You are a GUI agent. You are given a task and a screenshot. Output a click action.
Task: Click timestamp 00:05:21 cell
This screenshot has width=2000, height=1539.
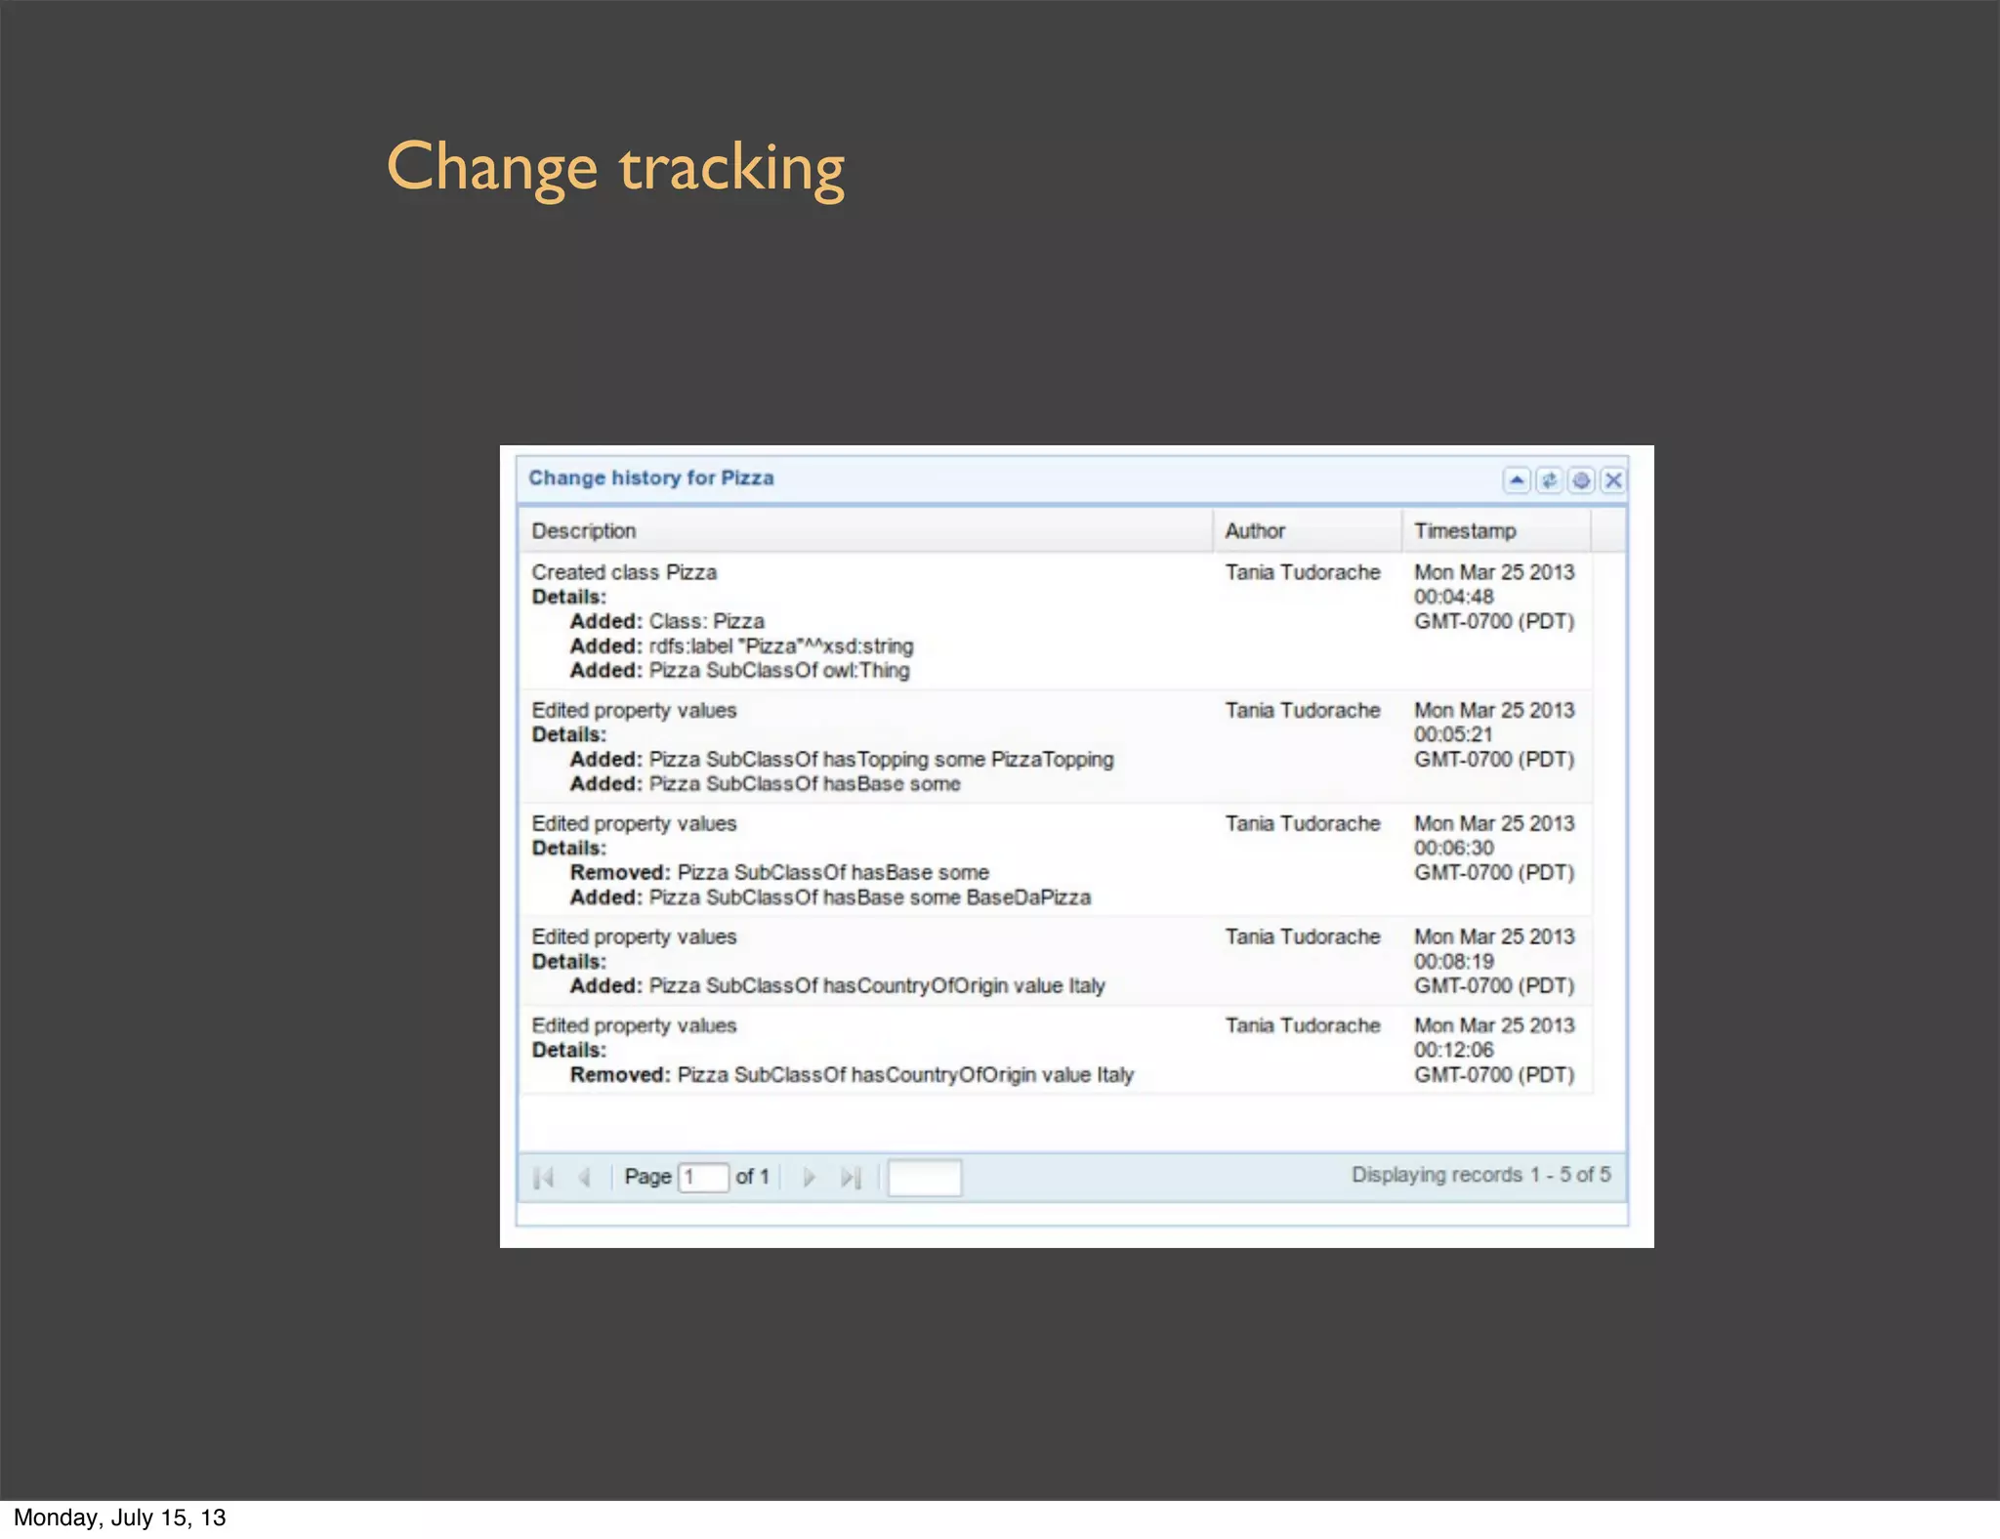(1494, 734)
